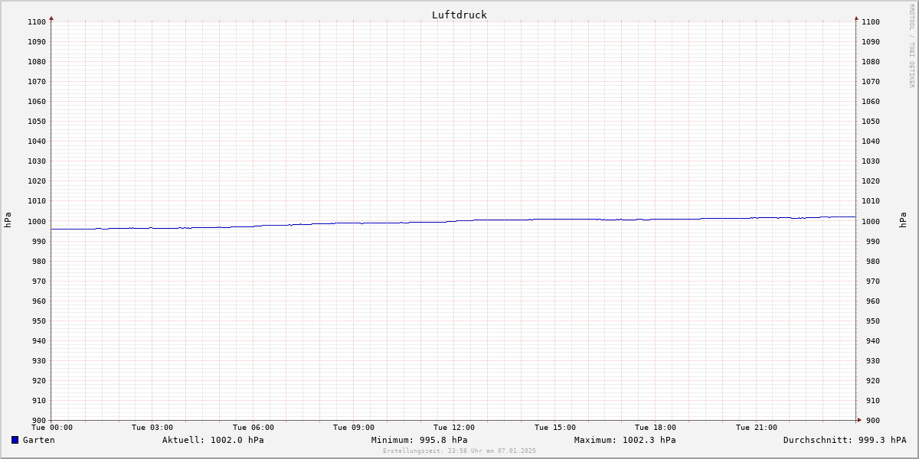Viewport: 919px width, 459px height.
Task: Click the Tue 12:00 time axis label
Action: point(454,428)
